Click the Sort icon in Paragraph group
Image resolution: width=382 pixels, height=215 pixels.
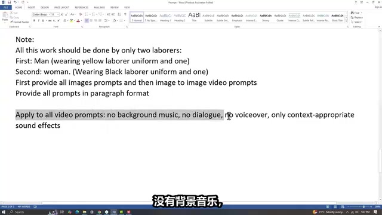pyautogui.click(x=119, y=14)
